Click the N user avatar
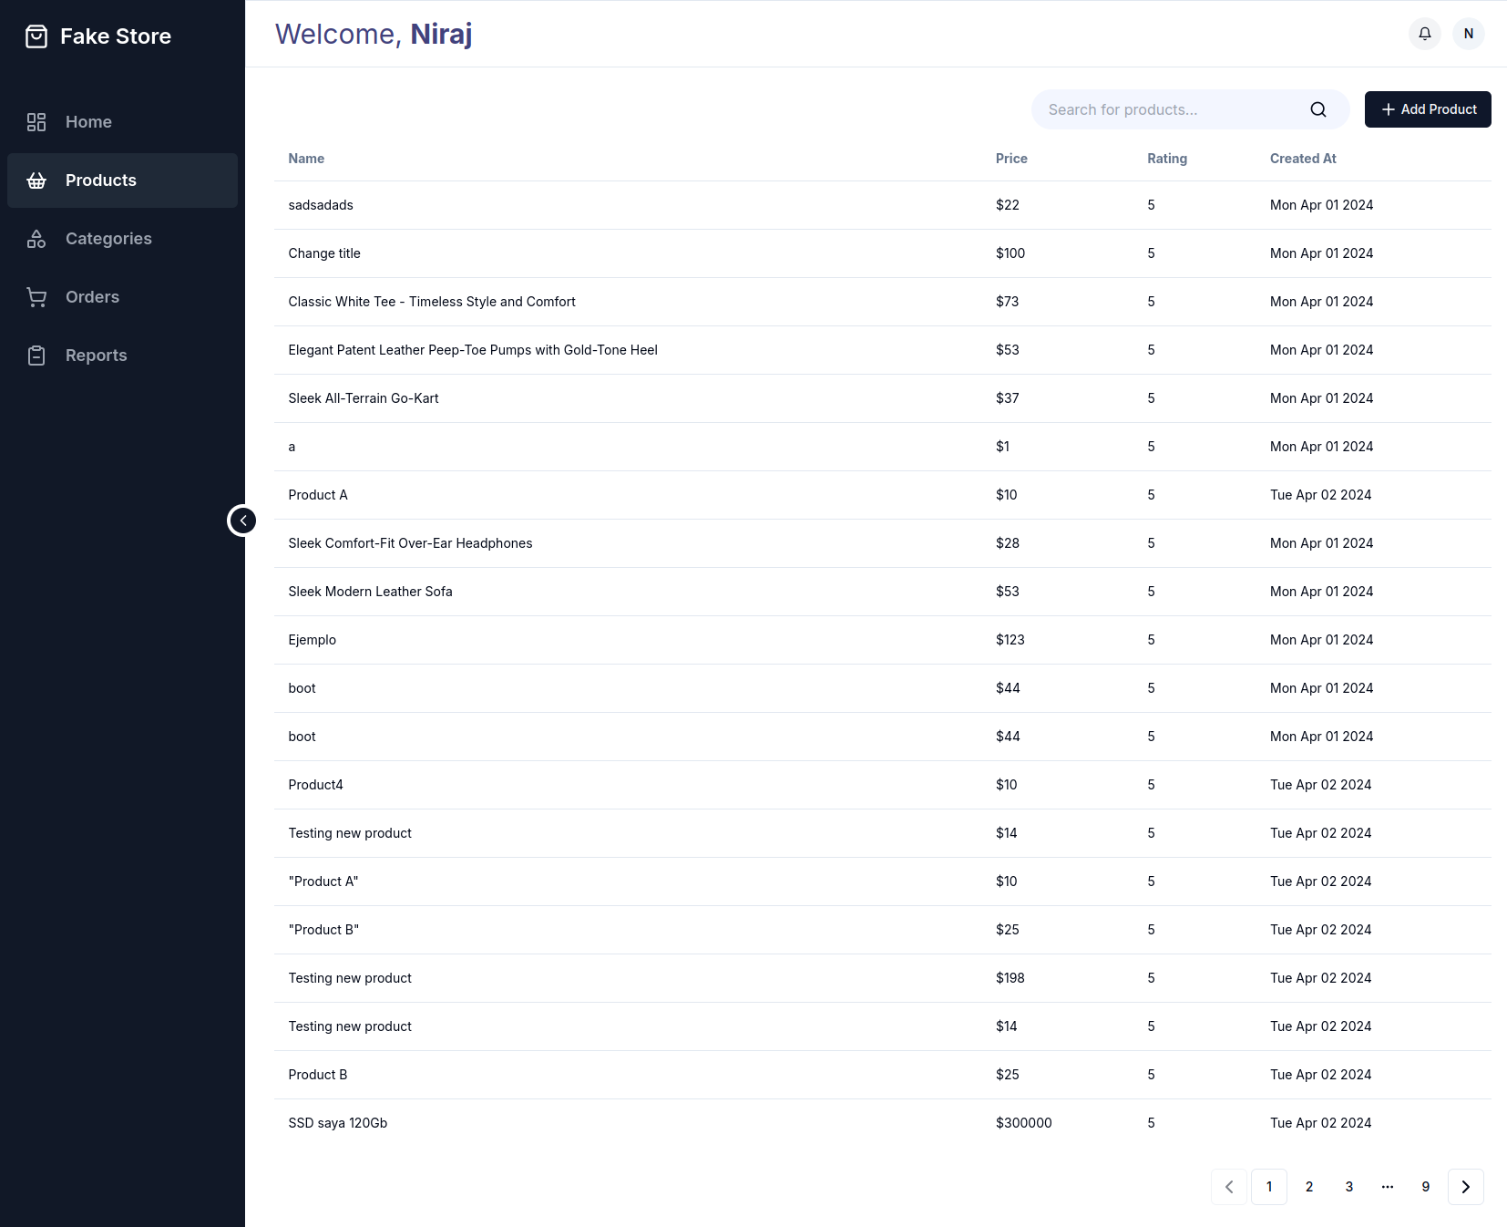Screen dimensions: 1507x1227 (x=1469, y=34)
